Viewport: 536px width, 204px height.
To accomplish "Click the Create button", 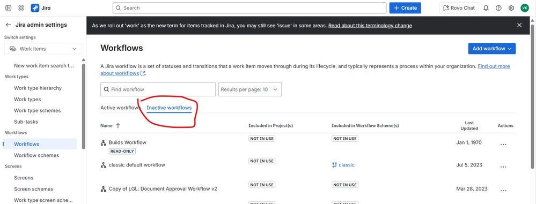I will (405, 8).
